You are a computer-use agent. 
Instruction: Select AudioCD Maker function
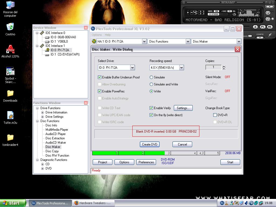click(56, 143)
